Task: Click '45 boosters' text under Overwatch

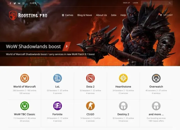Action: 151,90
